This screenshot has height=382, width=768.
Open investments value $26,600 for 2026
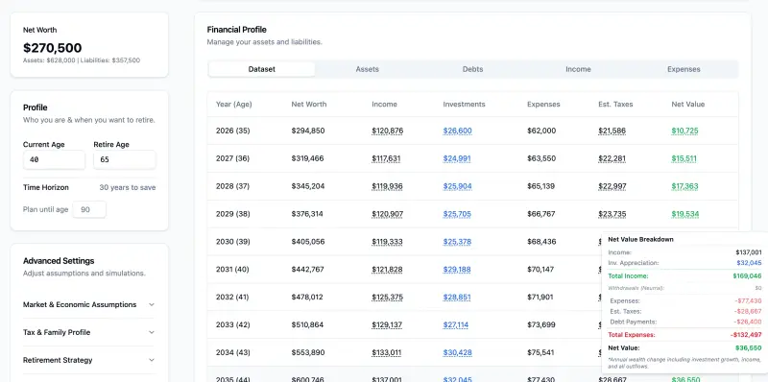(458, 131)
